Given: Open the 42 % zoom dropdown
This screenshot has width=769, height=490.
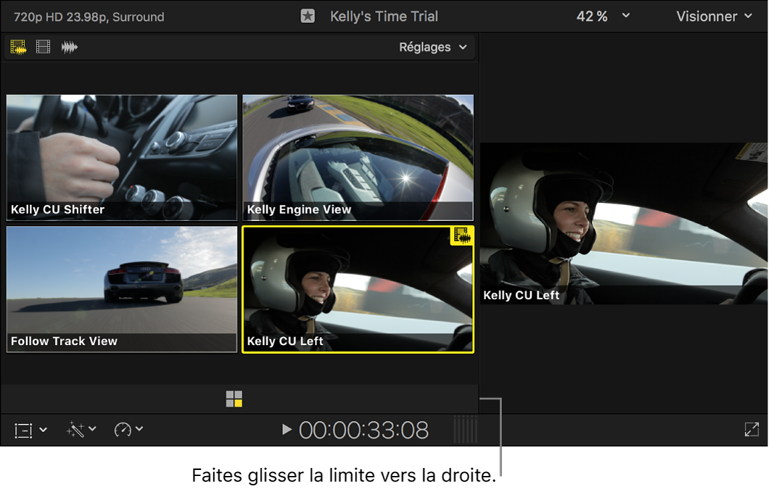Looking at the screenshot, I should pyautogui.click(x=602, y=16).
